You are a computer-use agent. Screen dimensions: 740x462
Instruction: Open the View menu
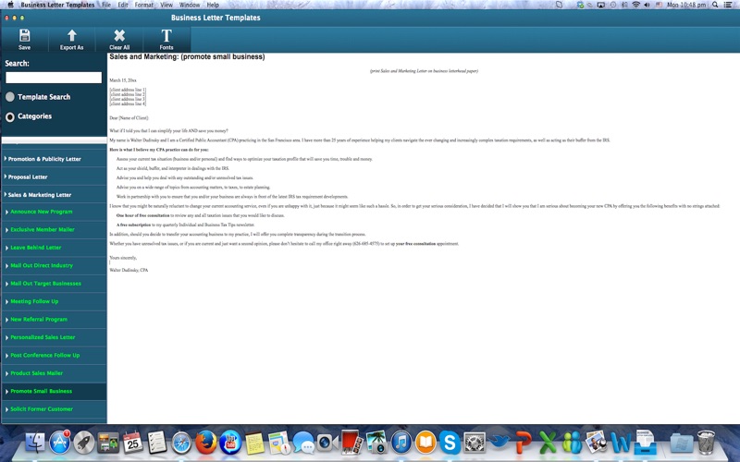(x=166, y=5)
